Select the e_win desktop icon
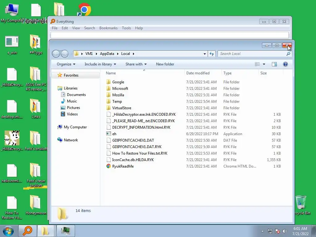This screenshot has height=237, width=316. [12, 45]
